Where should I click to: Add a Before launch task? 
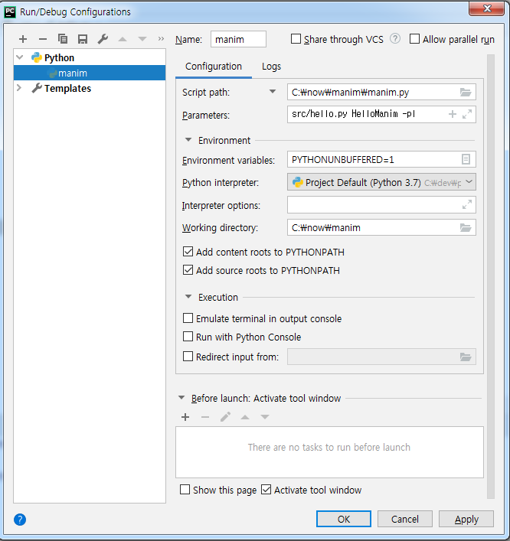[185, 417]
